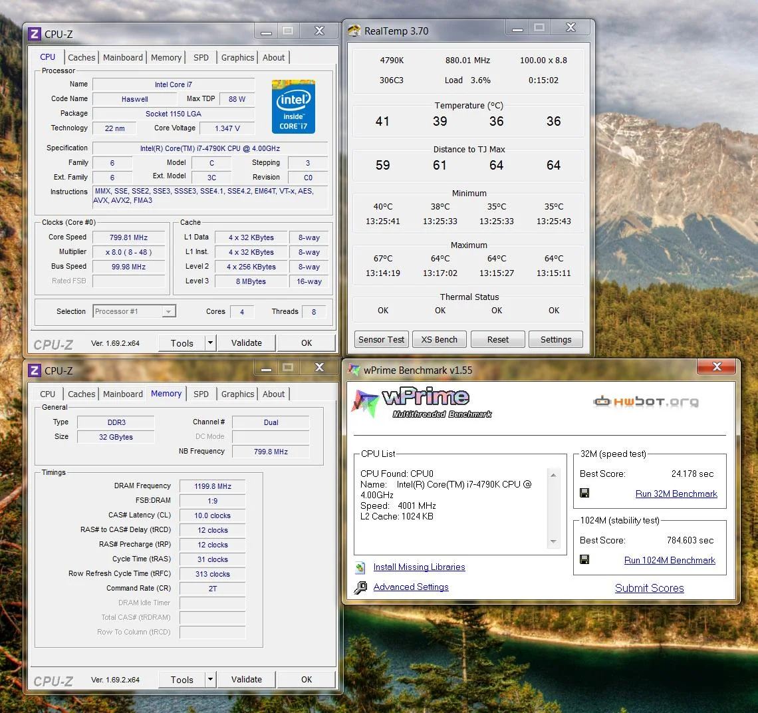Click scroll up arrow in wPrime CPU List
The height and width of the screenshot is (713, 758).
(553, 475)
